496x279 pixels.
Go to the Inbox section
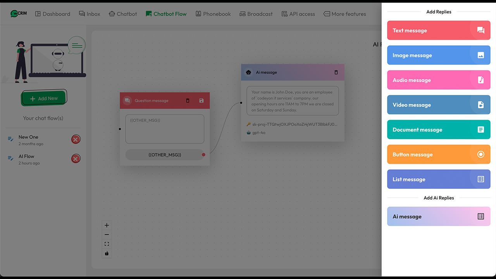click(x=90, y=14)
